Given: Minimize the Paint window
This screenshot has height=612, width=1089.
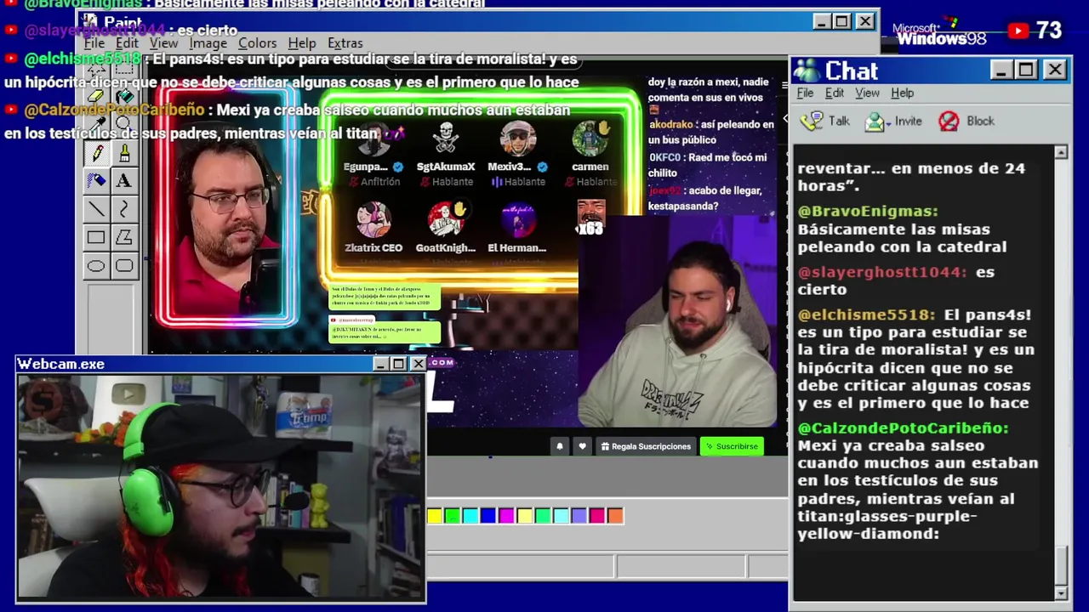Looking at the screenshot, I should pos(821,21).
